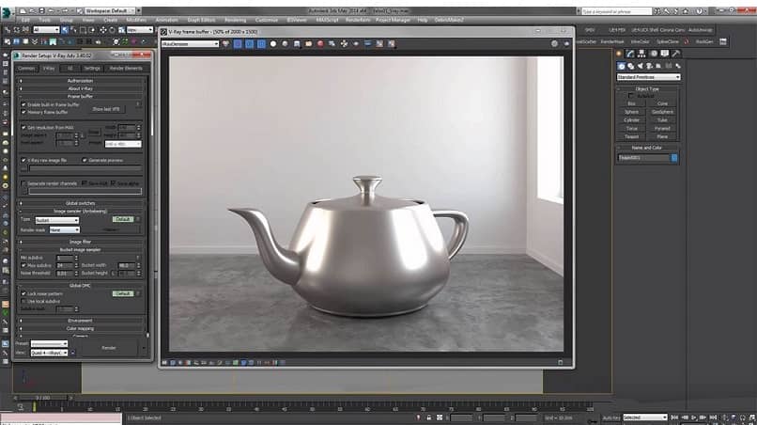This screenshot has height=425, width=757.
Task: Expand the Environment rollout
Action: [x=80, y=321]
